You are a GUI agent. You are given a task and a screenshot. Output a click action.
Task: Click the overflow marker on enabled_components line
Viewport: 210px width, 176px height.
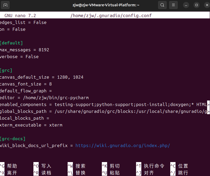point(208,104)
